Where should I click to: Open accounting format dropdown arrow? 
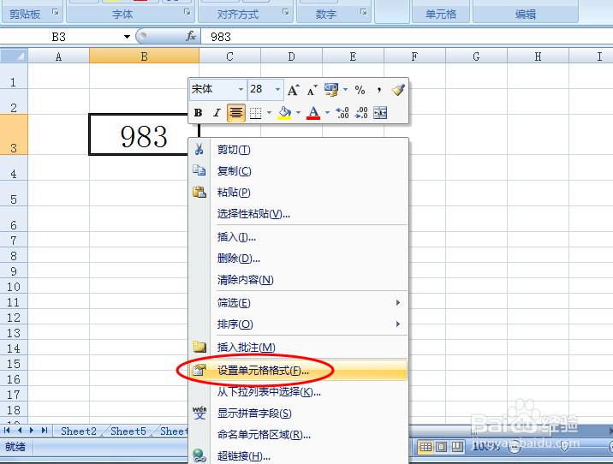point(345,90)
